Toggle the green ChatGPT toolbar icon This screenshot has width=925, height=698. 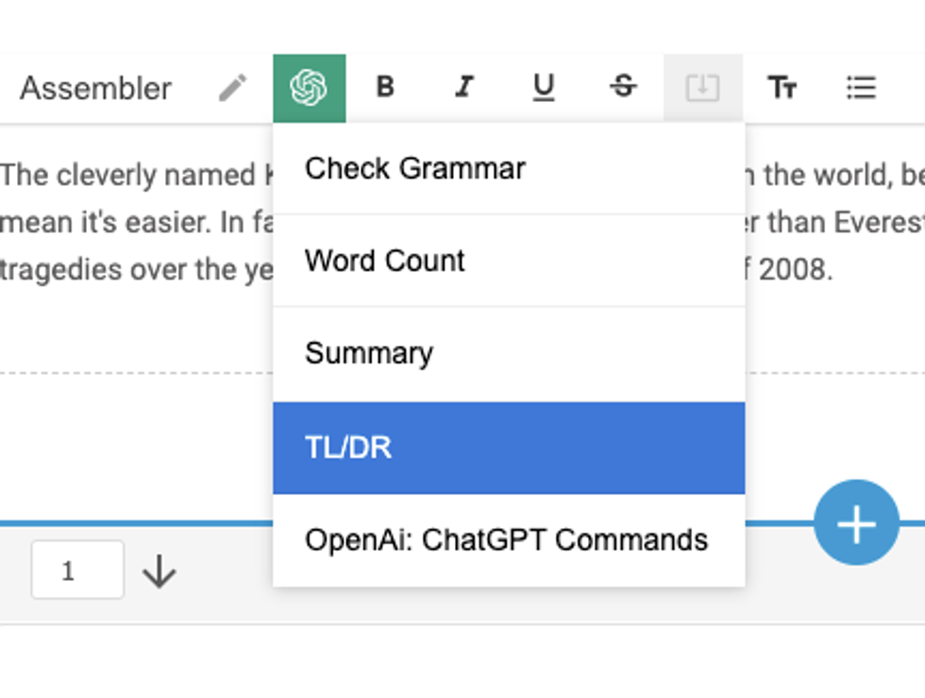pos(310,88)
